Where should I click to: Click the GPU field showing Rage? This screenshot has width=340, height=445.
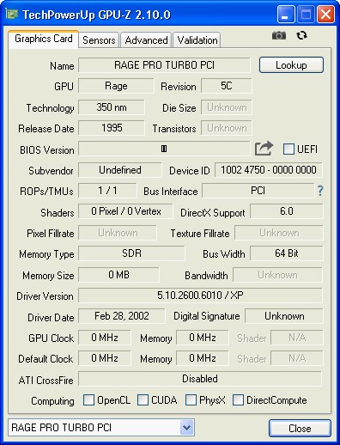tap(116, 86)
